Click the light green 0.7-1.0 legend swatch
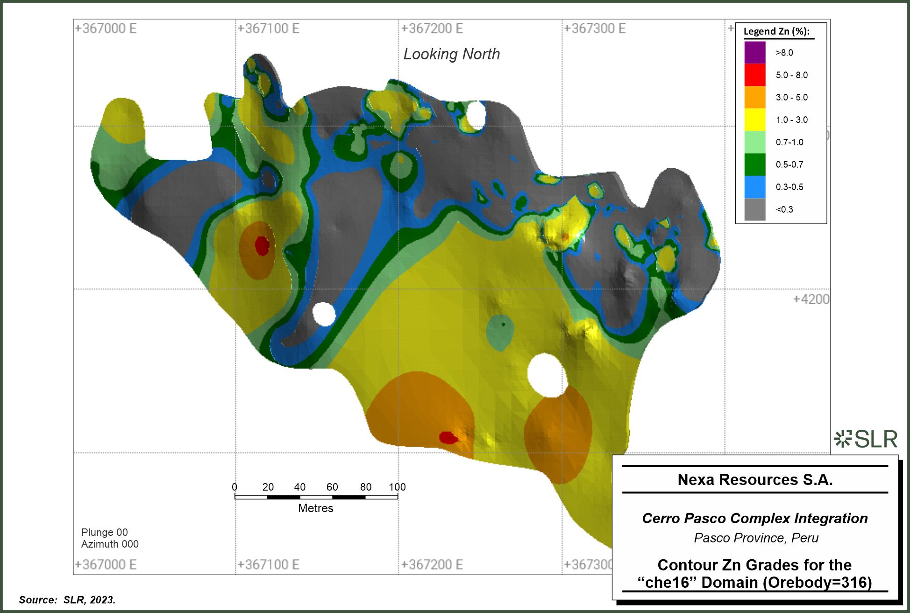The image size is (910, 613). tap(755, 142)
